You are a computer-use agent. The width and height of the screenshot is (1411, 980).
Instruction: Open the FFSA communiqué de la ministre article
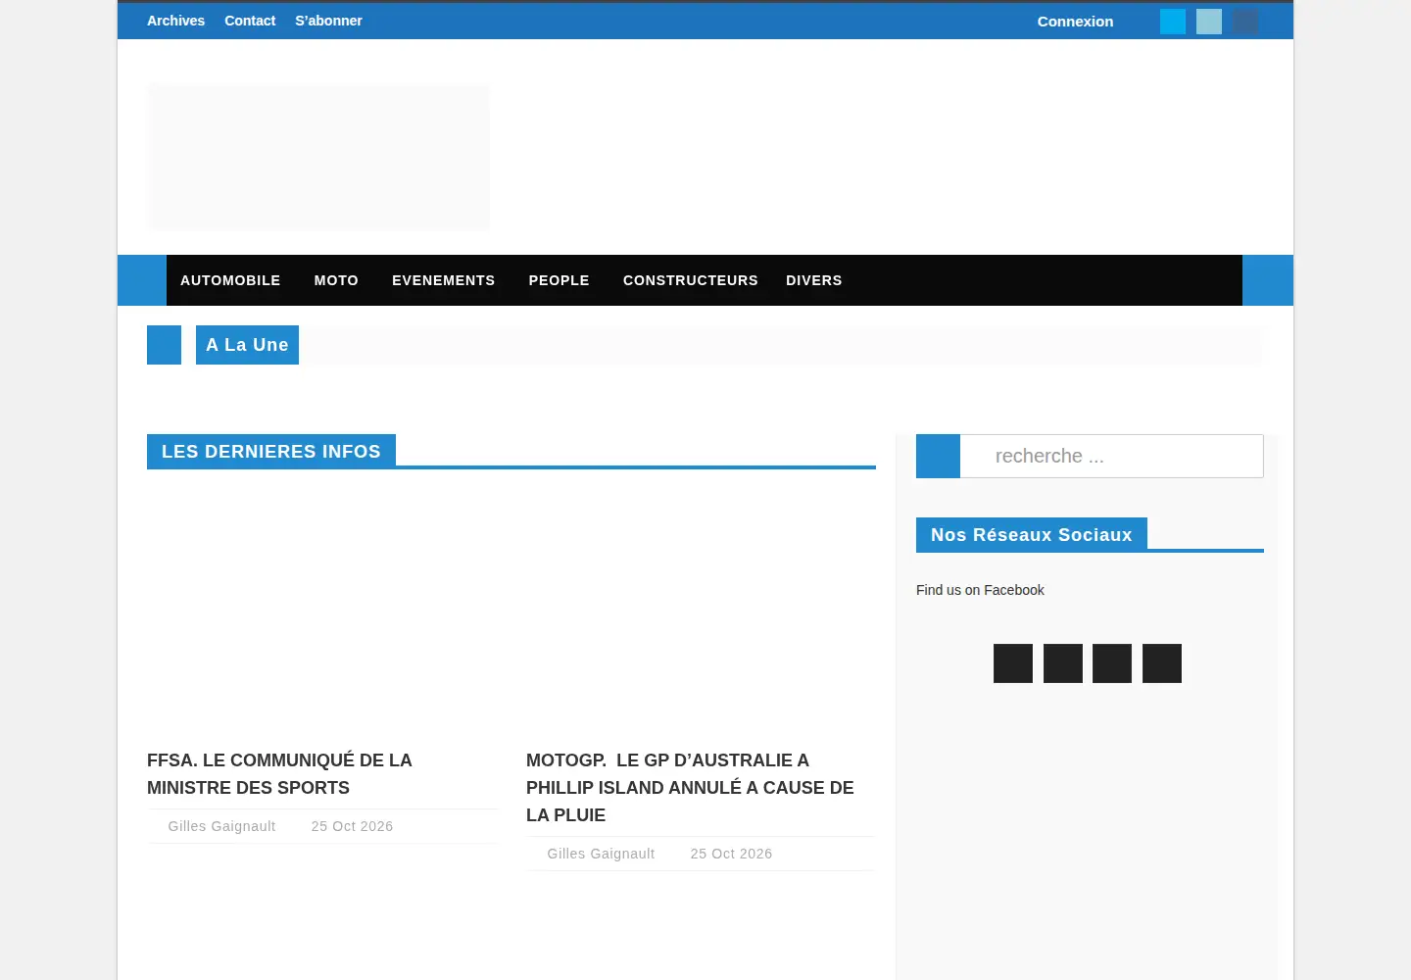tap(279, 774)
